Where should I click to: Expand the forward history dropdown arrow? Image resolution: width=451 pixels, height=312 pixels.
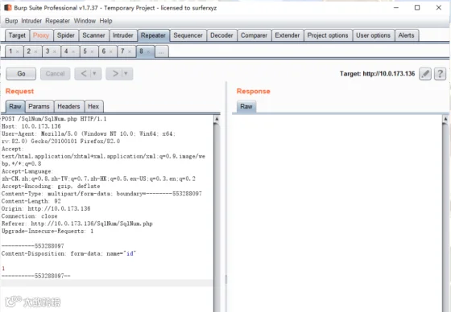point(126,73)
